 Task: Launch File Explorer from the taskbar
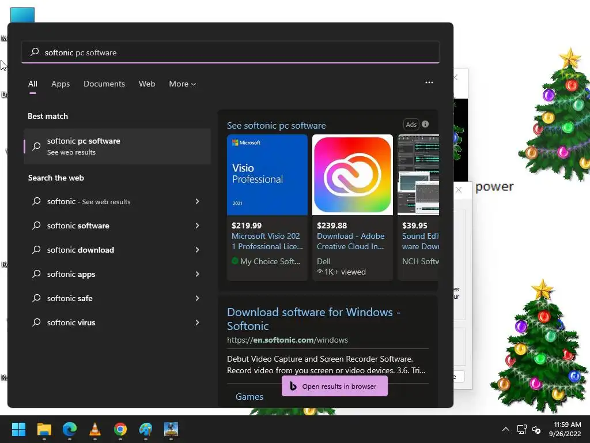44,429
